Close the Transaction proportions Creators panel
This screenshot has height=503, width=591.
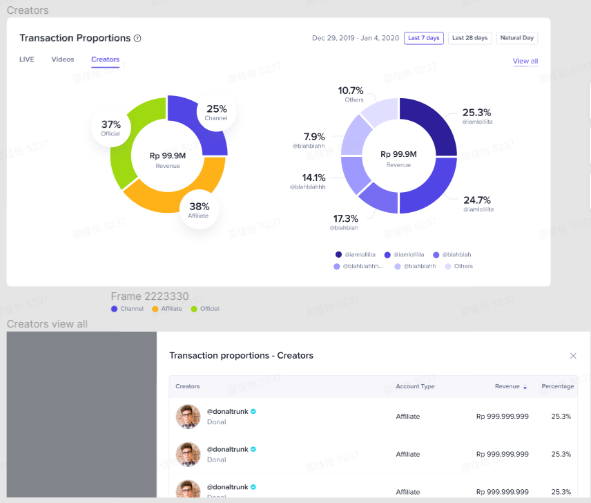click(572, 356)
